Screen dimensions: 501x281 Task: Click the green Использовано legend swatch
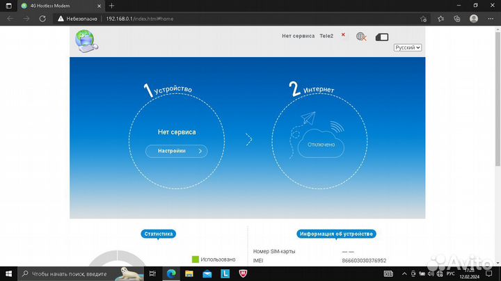[x=196, y=259]
